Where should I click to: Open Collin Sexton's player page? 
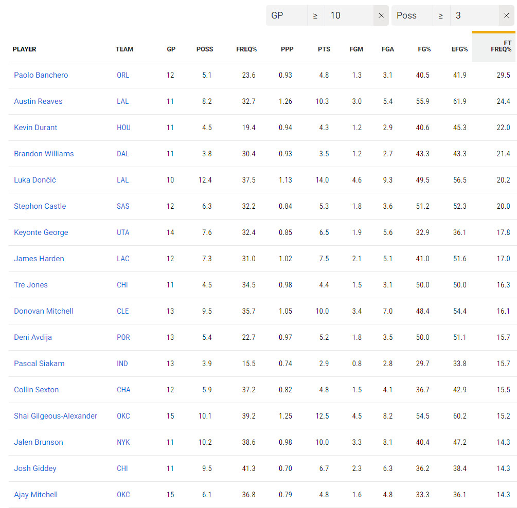tap(37, 390)
